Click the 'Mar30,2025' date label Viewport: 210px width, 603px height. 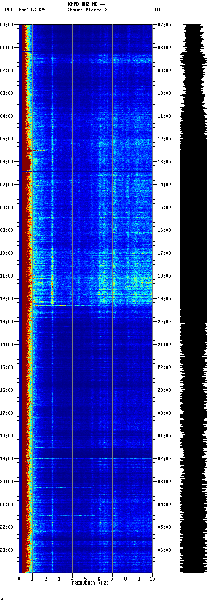pyautogui.click(x=32, y=10)
